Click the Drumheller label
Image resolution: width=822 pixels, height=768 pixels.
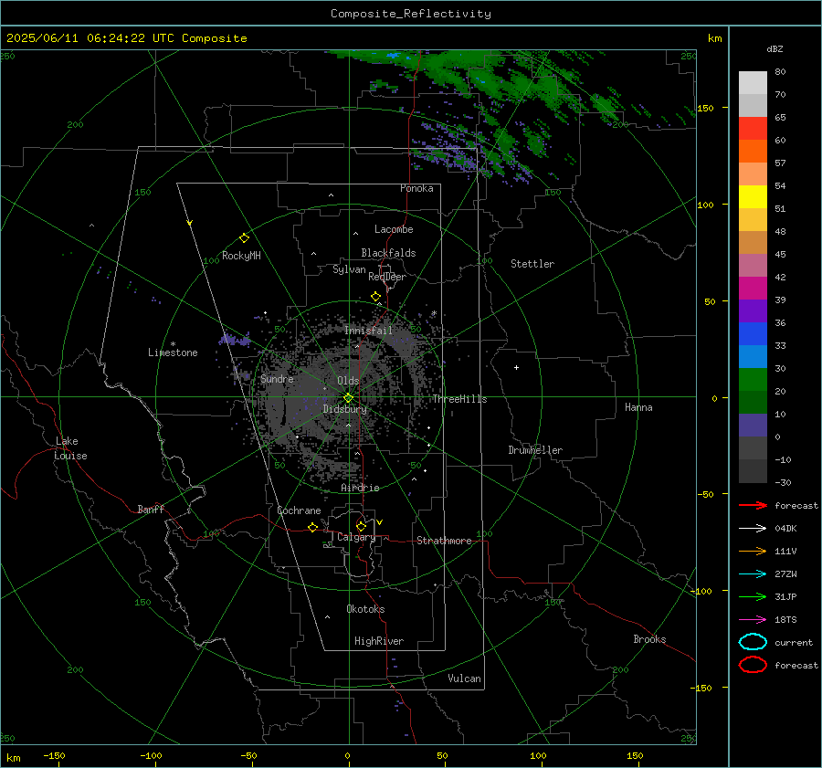[535, 450]
